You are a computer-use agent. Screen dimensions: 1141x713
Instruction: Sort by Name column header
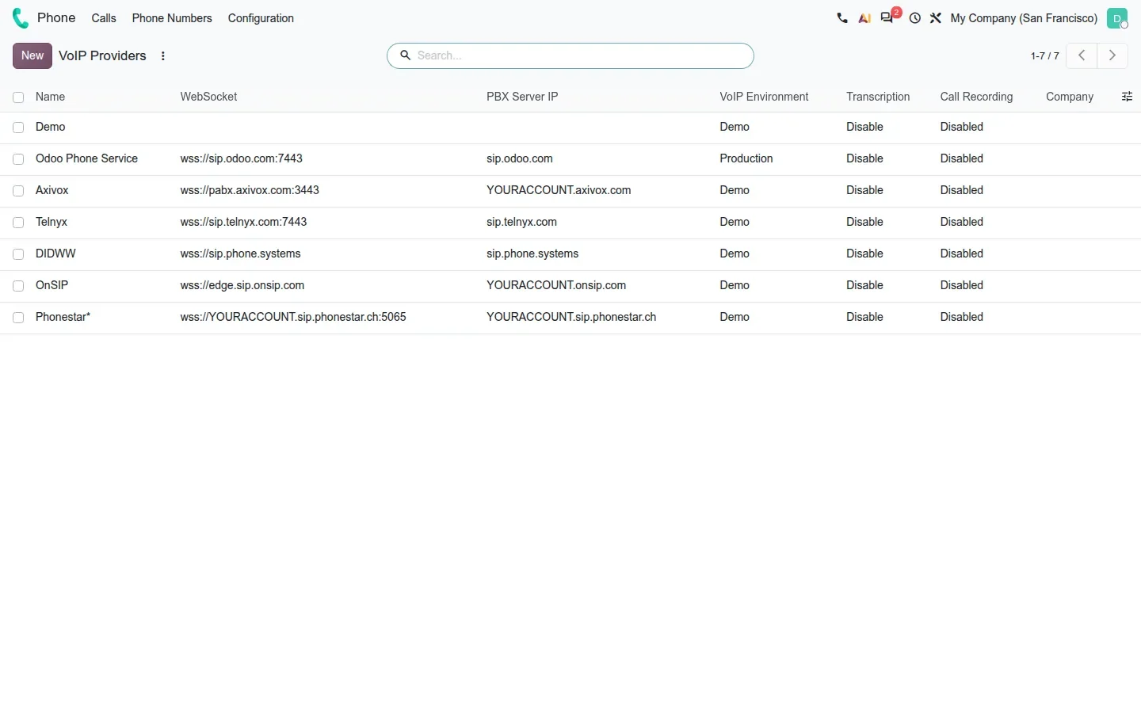pyautogui.click(x=50, y=97)
